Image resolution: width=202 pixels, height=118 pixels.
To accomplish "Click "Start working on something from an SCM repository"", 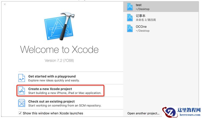I will click(x=65, y=106).
